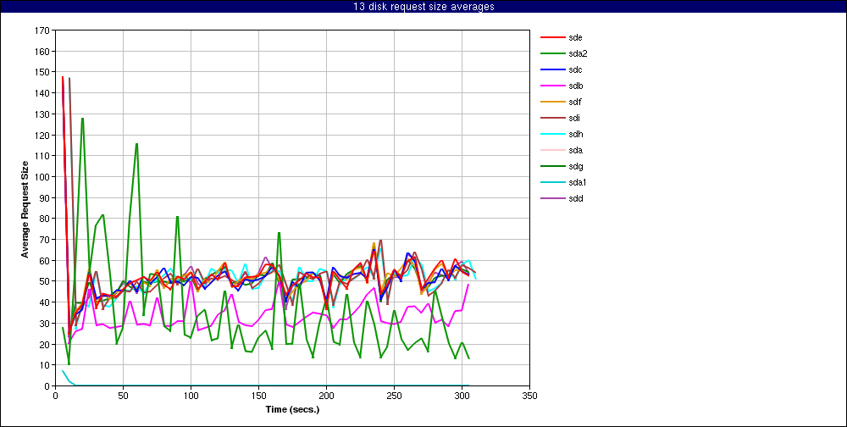Click the chart title '13 disk request size averages'
The height and width of the screenshot is (427, 847).
tap(423, 7)
